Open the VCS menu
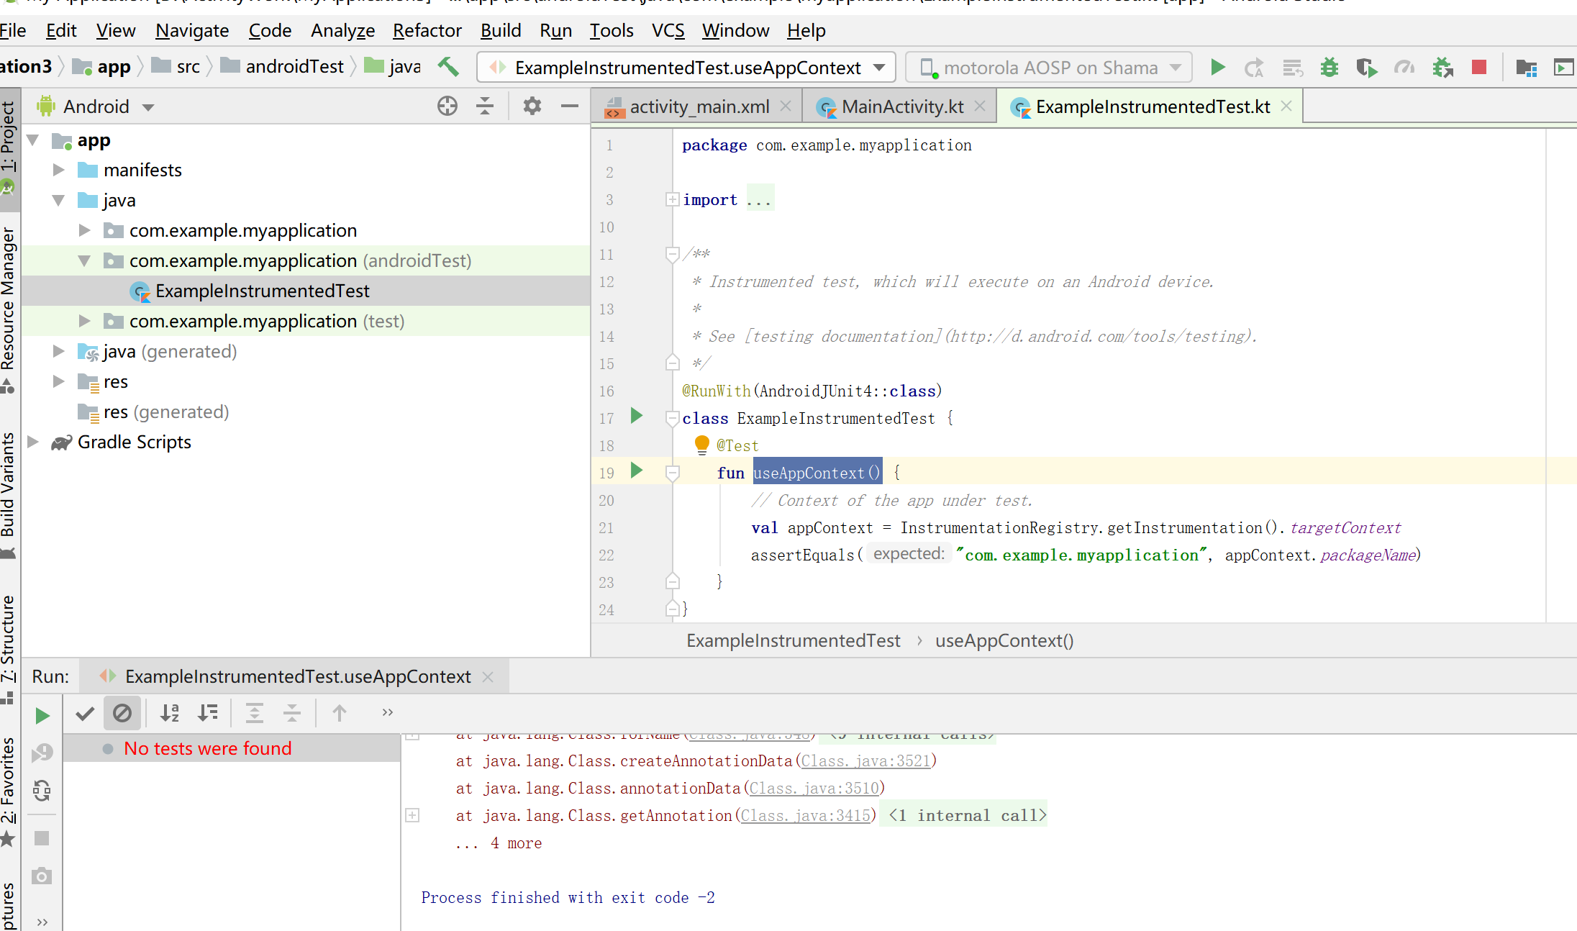Image resolution: width=1577 pixels, height=931 pixels. 668,30
